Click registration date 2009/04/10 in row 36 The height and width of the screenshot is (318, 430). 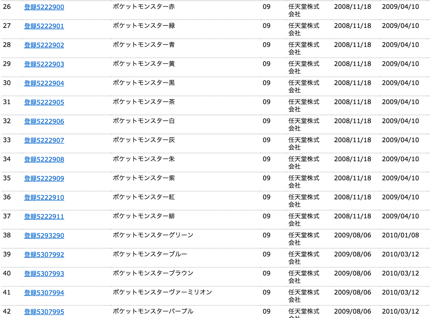coord(400,197)
